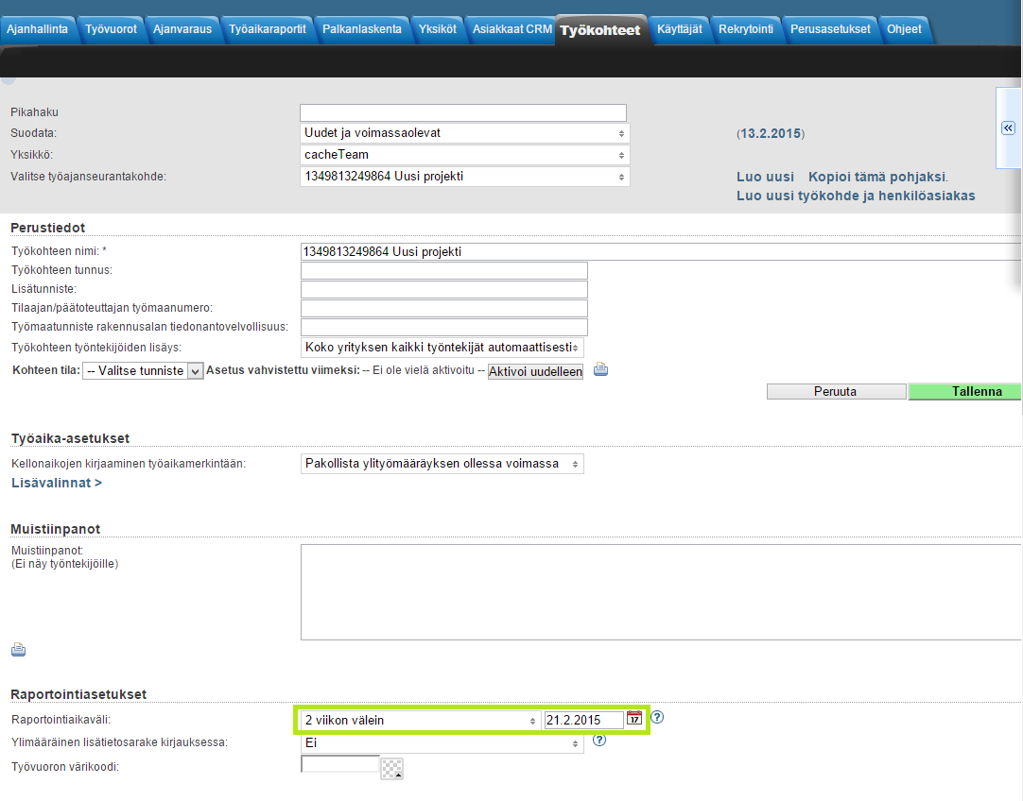Click printer icon below Muistiinpanot field
1023x801 pixels.
18,650
